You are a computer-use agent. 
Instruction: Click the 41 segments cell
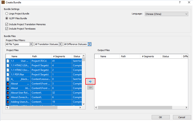pos(61,61)
